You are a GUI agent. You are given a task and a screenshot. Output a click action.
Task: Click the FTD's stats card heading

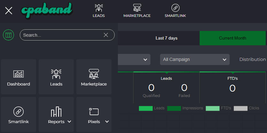click(x=233, y=78)
